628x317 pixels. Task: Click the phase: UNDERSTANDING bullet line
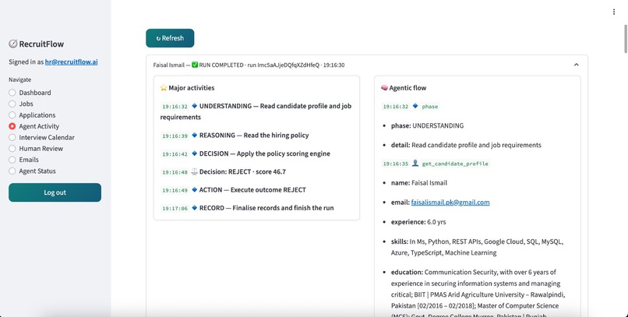[x=427, y=125]
